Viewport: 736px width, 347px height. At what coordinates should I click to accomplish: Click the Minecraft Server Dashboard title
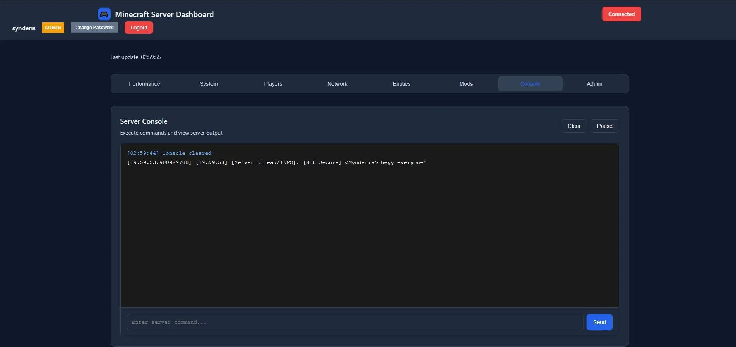point(165,14)
